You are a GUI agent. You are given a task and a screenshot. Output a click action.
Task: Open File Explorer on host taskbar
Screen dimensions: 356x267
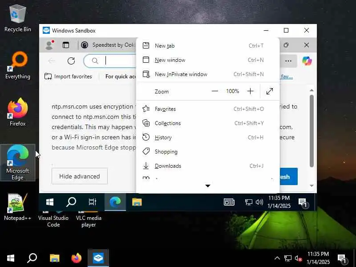pyautogui.click(x=54, y=258)
